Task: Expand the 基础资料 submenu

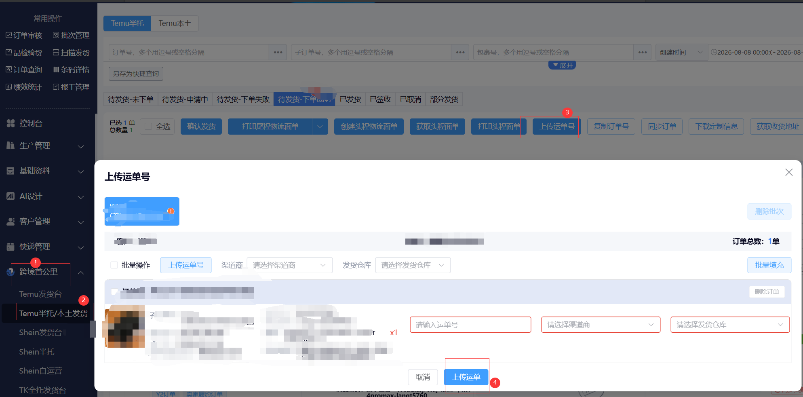Action: (x=81, y=172)
